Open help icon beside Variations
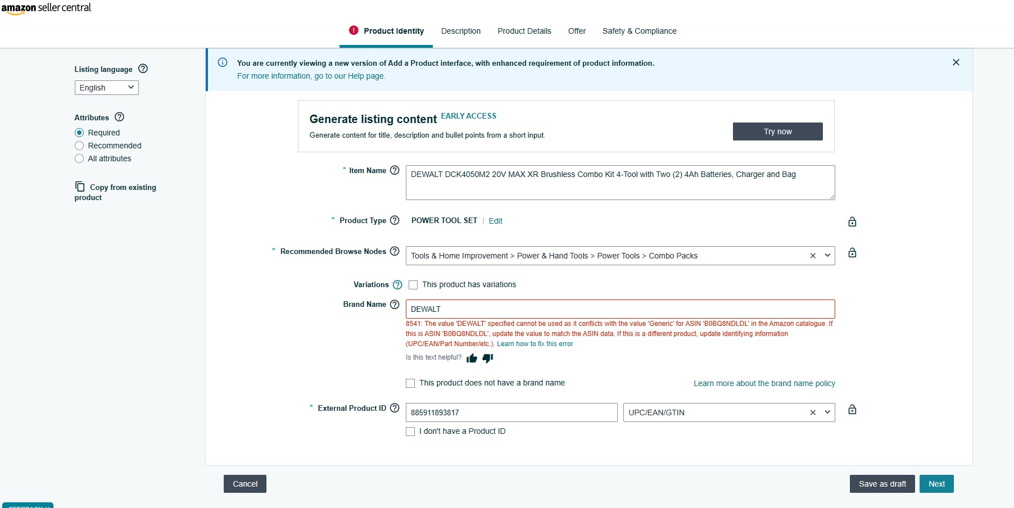The height and width of the screenshot is (508, 1014). tap(397, 285)
